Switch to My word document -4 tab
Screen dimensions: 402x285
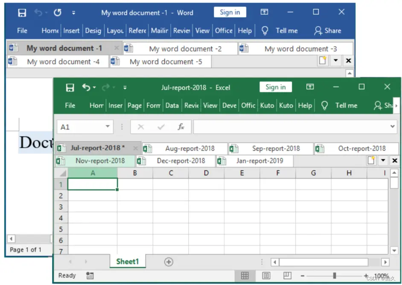point(58,61)
